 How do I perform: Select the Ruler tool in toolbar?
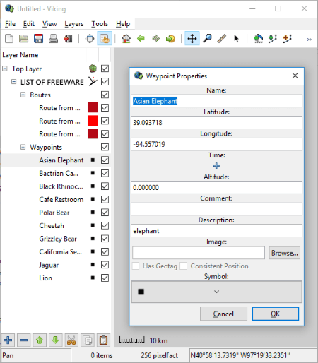pos(221,38)
